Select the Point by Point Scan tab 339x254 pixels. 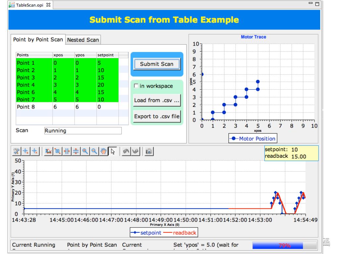point(38,40)
